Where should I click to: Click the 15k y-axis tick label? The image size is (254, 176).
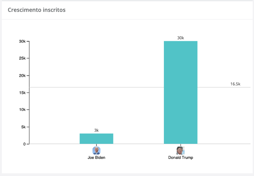tap(22, 93)
